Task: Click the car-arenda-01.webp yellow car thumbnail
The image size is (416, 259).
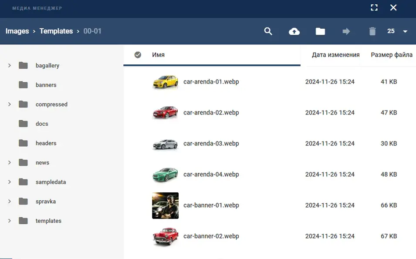Action: 165,82
